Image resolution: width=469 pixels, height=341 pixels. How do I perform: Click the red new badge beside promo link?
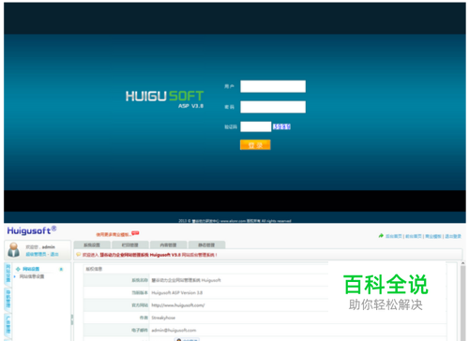point(135,233)
